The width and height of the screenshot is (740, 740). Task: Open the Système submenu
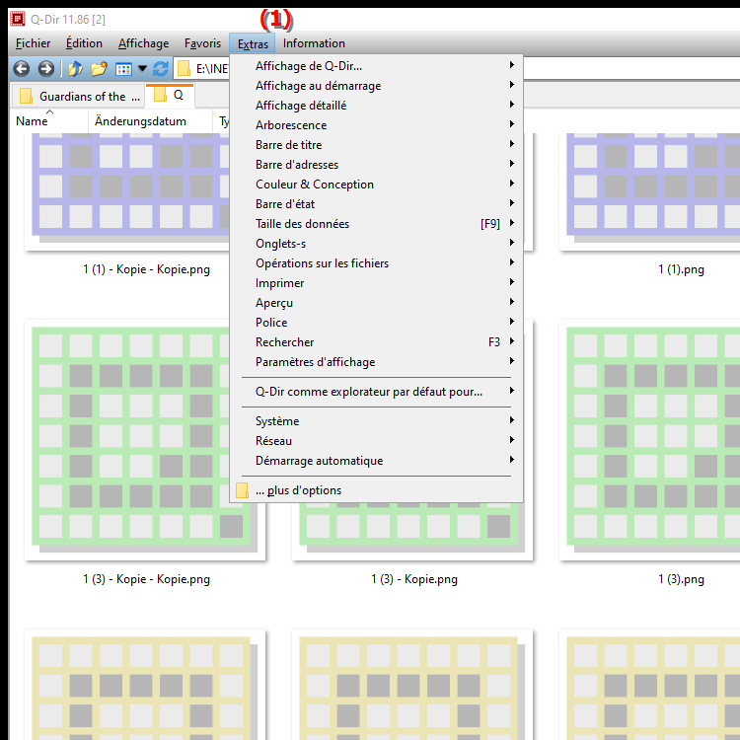pyautogui.click(x=376, y=421)
